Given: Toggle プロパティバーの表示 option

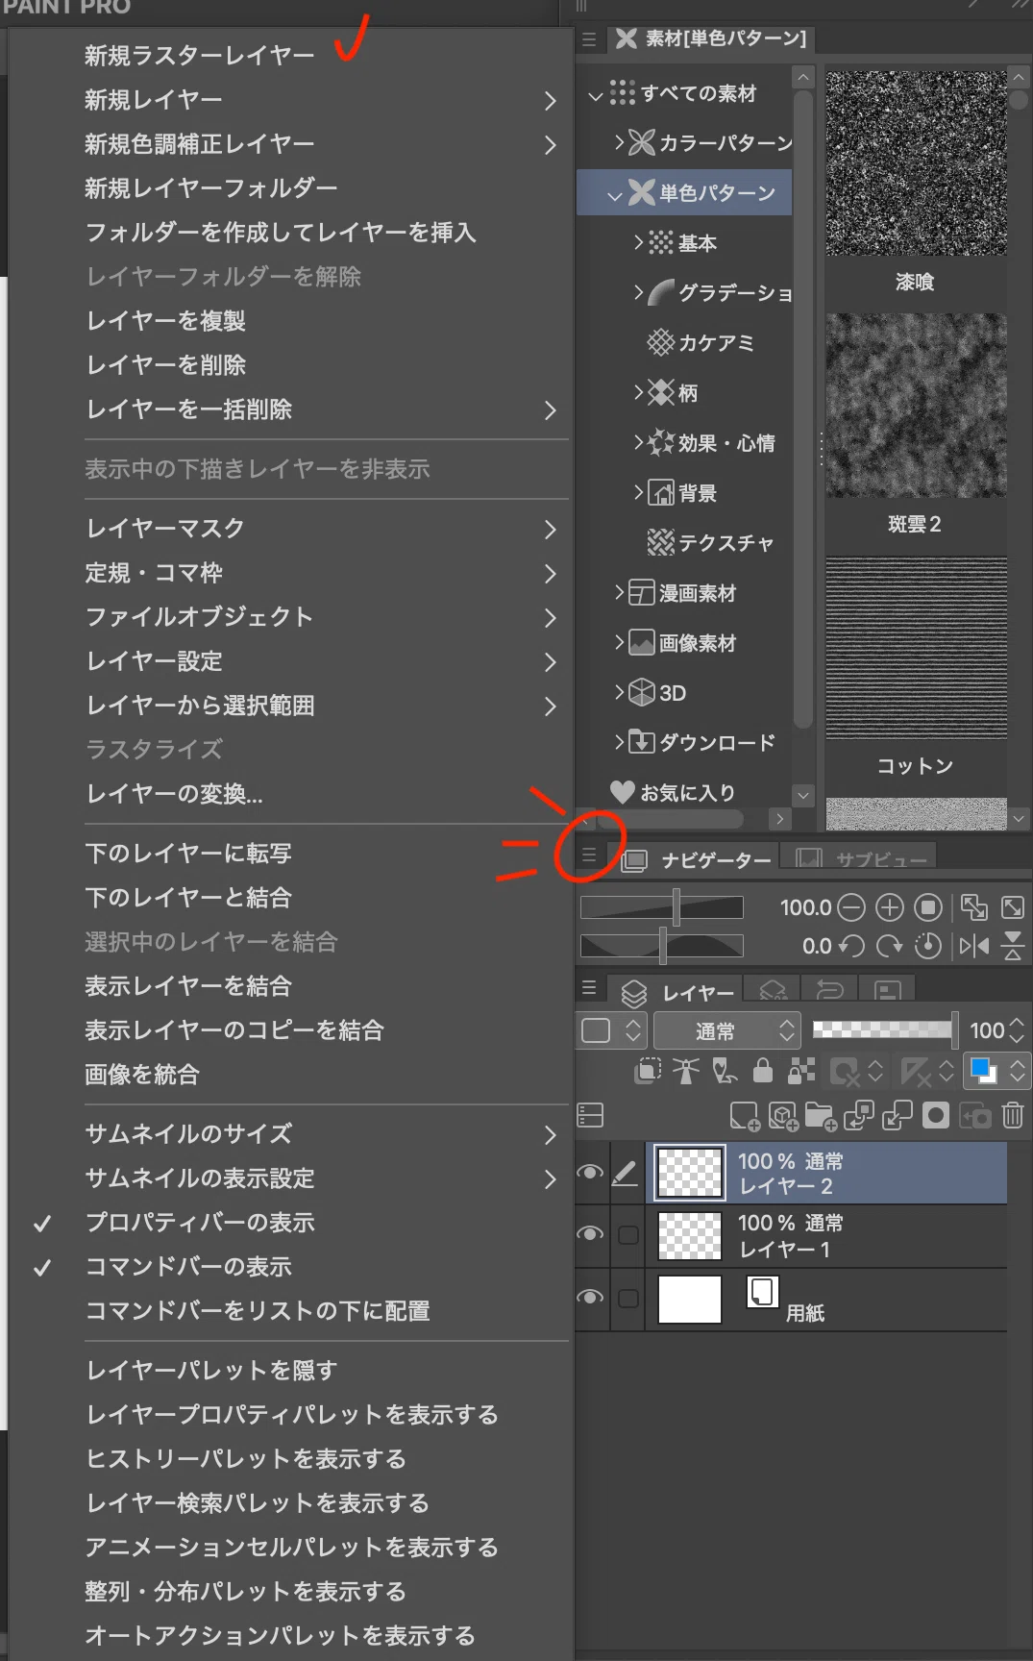Looking at the screenshot, I should 200,1223.
